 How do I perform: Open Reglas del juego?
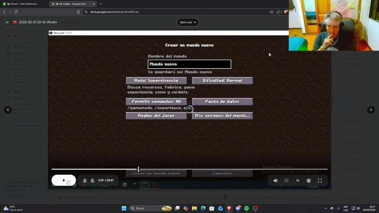click(156, 116)
